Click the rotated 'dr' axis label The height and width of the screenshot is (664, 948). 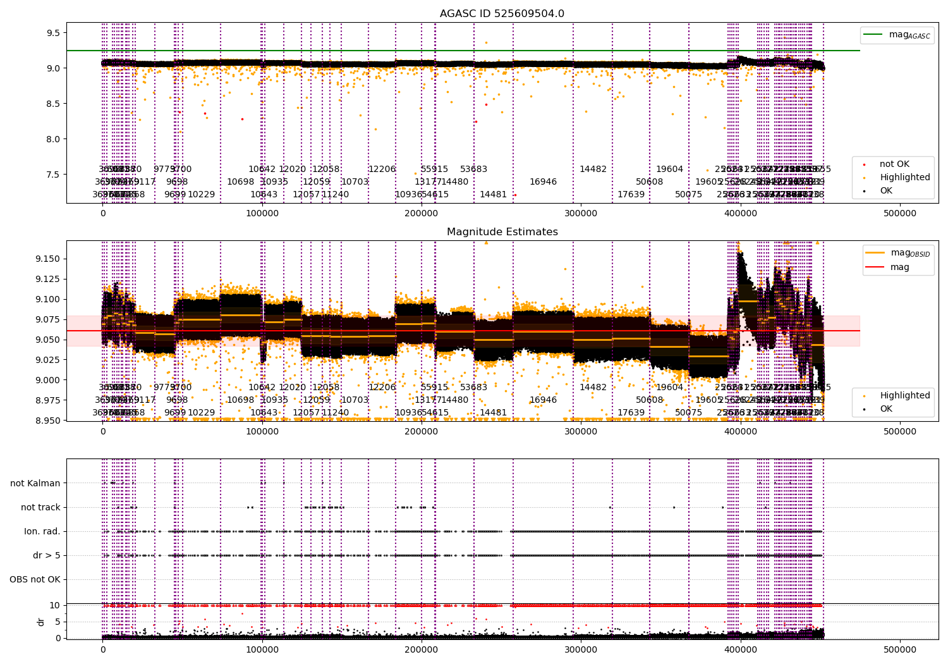(x=41, y=622)
